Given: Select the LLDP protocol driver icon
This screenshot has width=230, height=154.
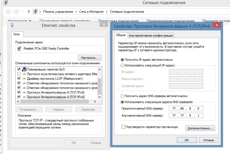Looking at the screenshot, I should pyautogui.click(x=24, y=79).
